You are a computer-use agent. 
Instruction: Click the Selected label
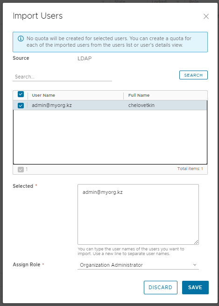click(x=23, y=186)
